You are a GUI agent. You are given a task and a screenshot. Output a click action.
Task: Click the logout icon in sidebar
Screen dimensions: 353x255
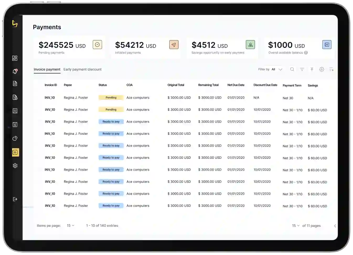point(15,199)
